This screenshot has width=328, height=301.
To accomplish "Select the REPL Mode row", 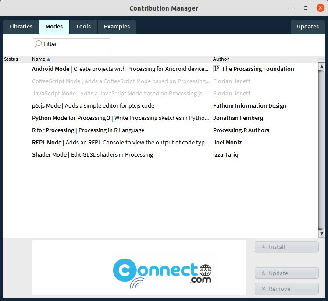I will pos(160,142).
